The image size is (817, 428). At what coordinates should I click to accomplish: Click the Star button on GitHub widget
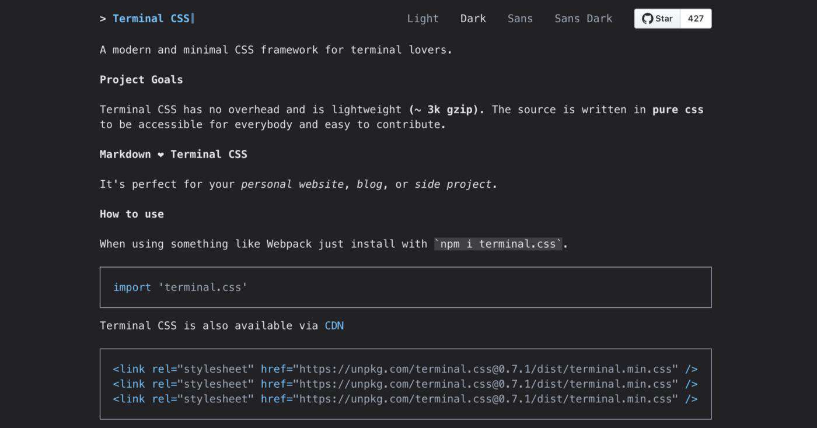(658, 19)
